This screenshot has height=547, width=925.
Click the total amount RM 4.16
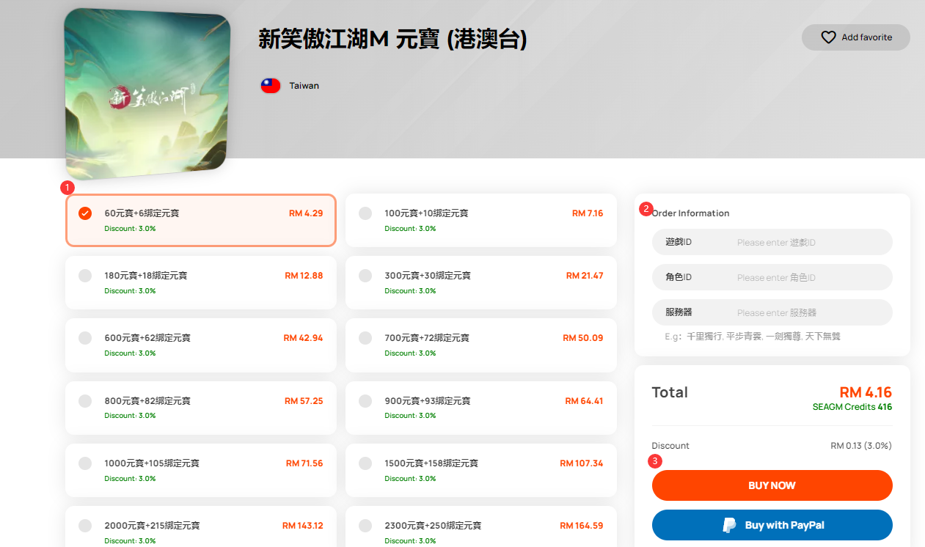[x=866, y=392]
